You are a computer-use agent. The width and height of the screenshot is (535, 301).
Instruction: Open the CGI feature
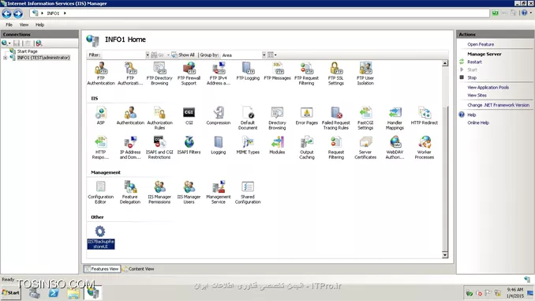point(189,115)
